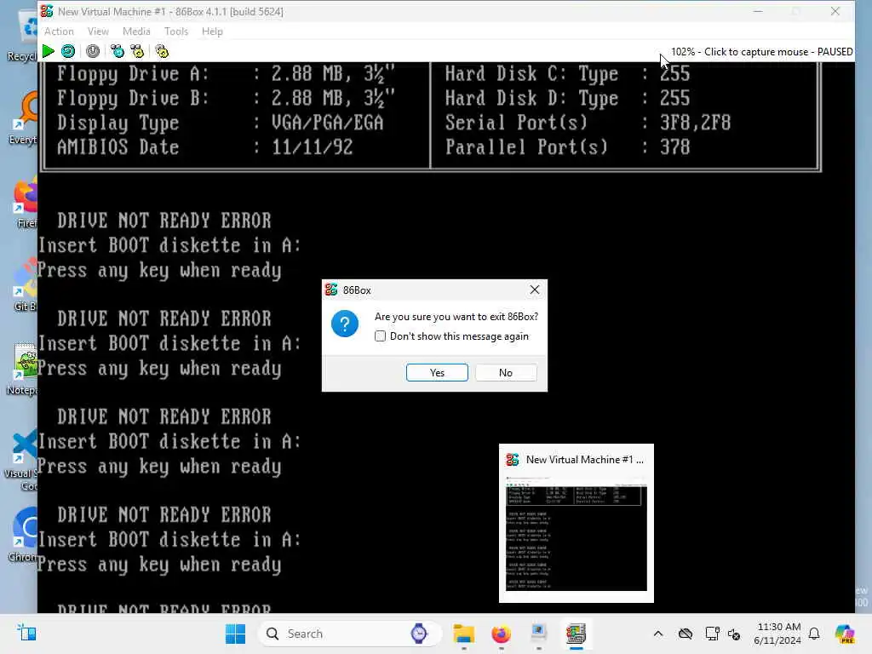The image size is (872, 654).
Task: Select the Git Bash desktop shortcut
Action: pos(24,284)
